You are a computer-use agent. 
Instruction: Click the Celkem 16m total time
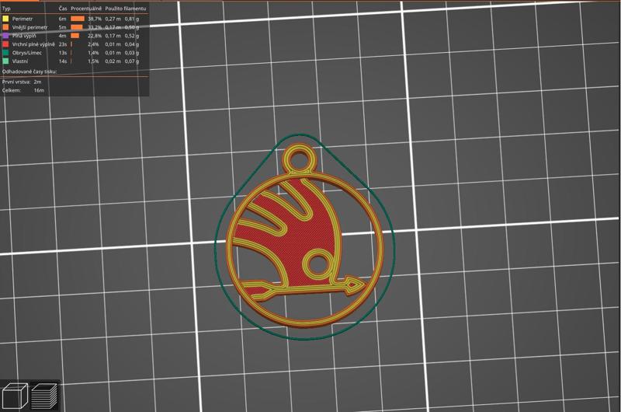tap(23, 90)
